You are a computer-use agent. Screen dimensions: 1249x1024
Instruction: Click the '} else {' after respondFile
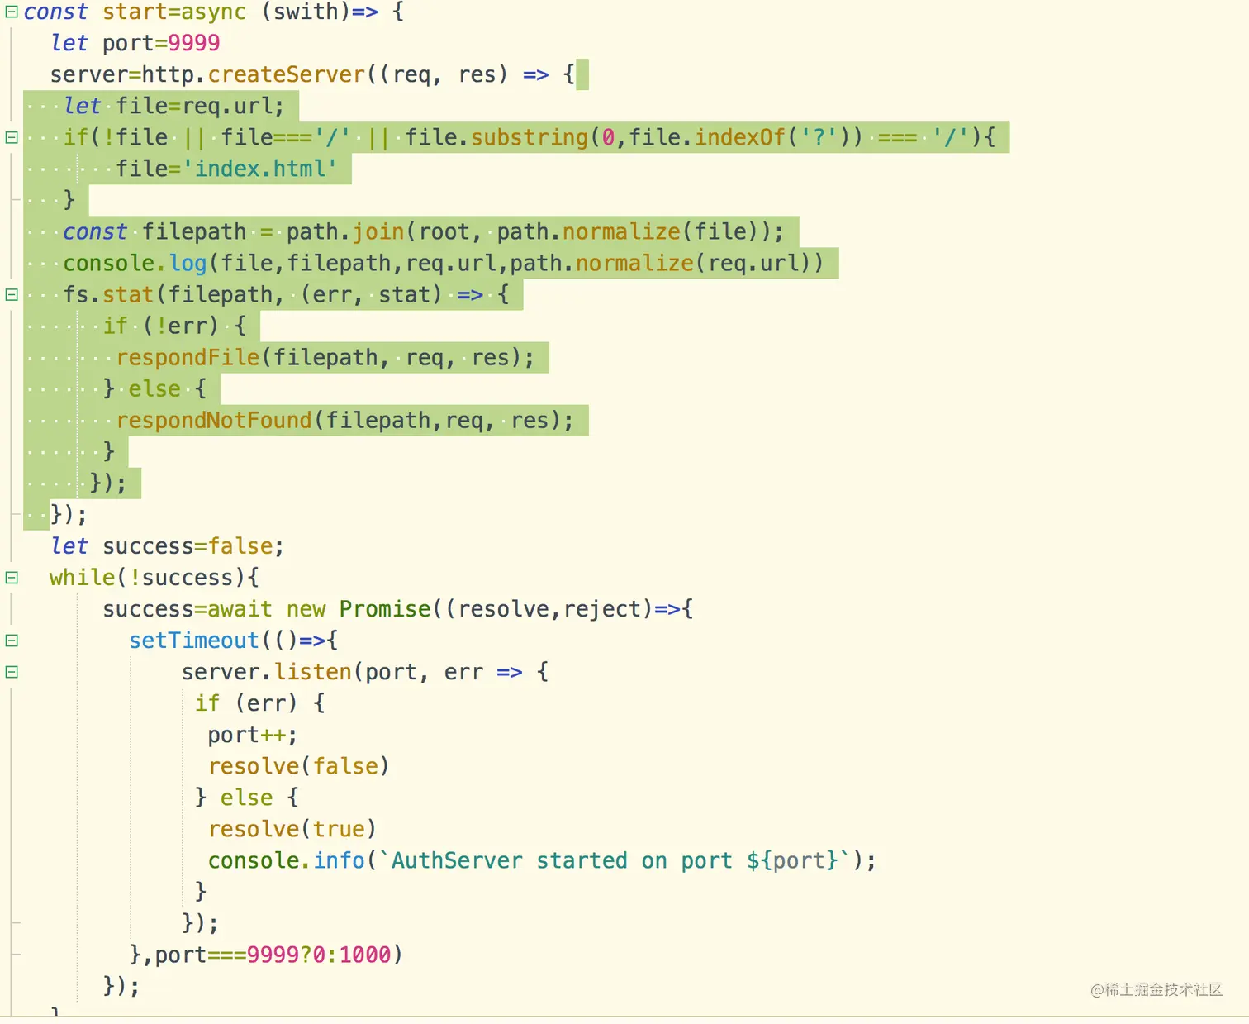[154, 389]
